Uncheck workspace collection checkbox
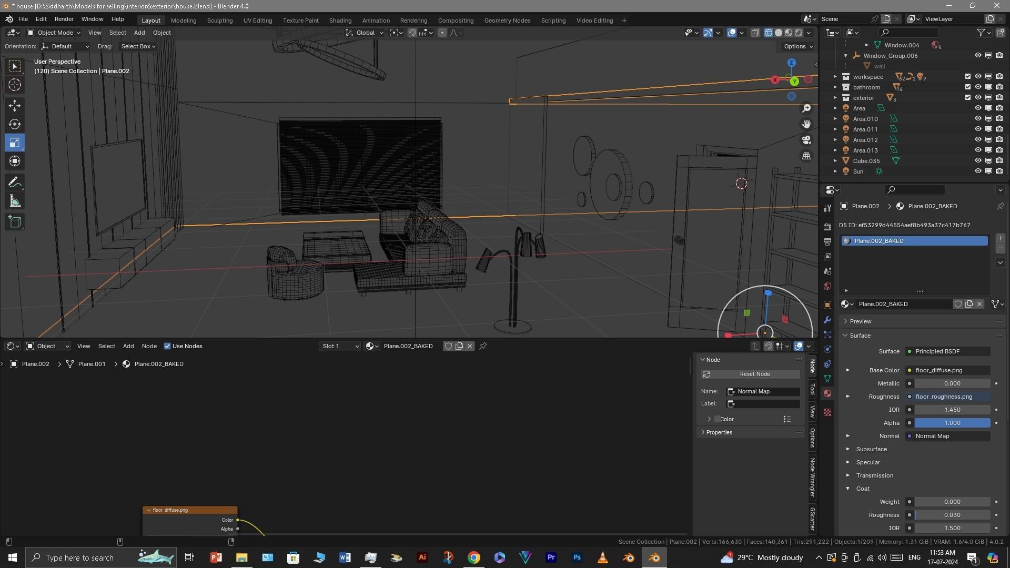1010x568 pixels. coord(967,77)
